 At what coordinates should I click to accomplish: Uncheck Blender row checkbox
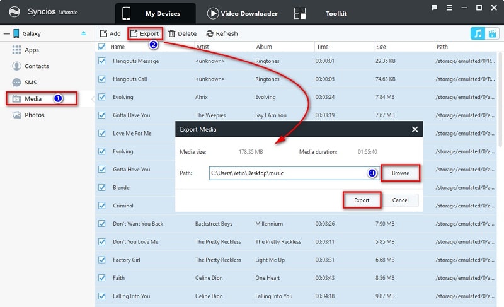point(102,187)
